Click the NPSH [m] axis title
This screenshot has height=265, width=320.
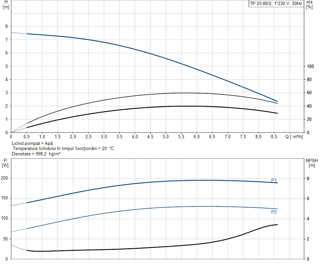pos(312,163)
